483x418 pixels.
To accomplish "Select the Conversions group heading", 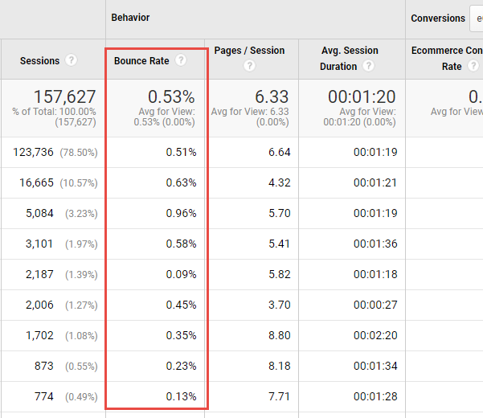I will pyautogui.click(x=438, y=18).
